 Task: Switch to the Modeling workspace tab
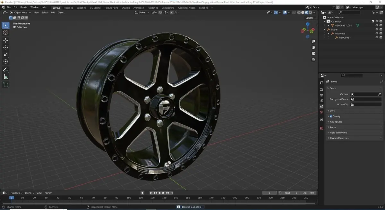point(68,8)
